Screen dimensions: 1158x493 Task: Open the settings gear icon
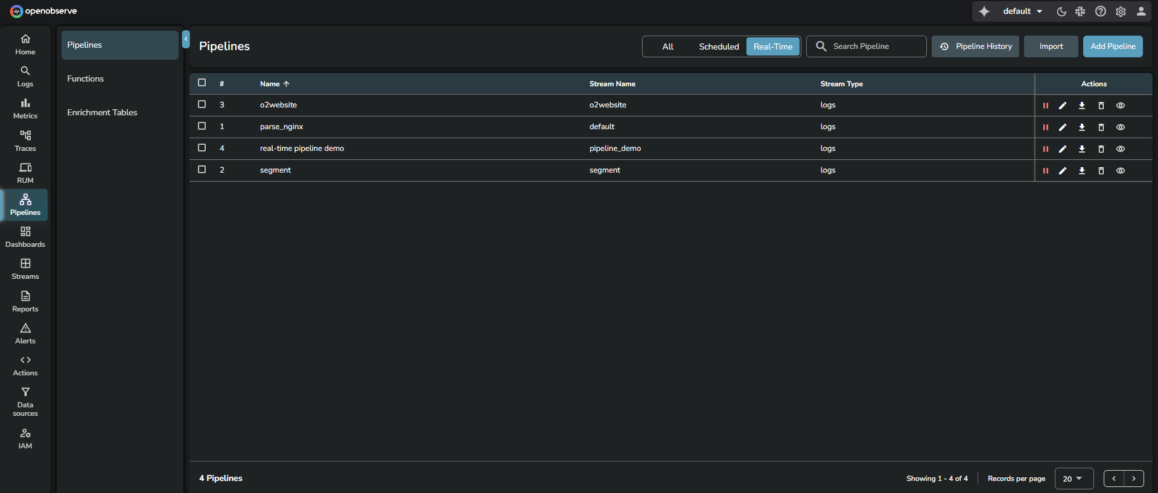point(1121,11)
